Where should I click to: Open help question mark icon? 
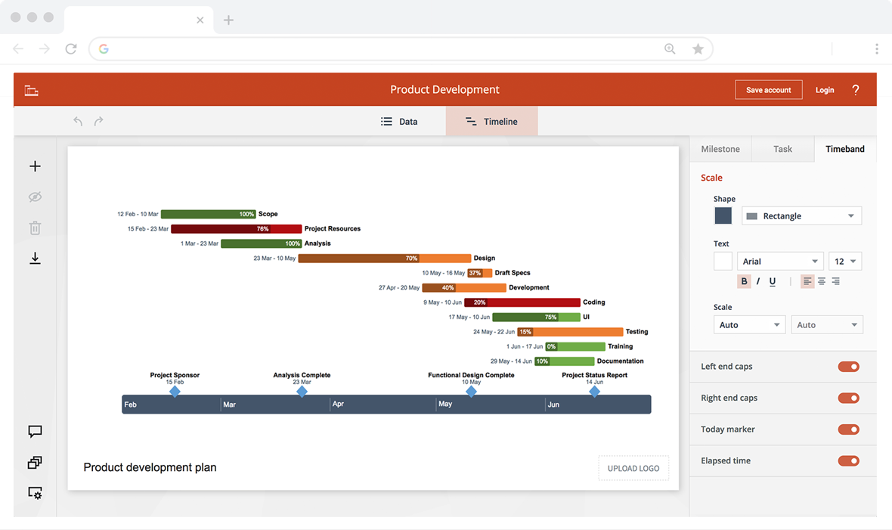[x=855, y=90]
